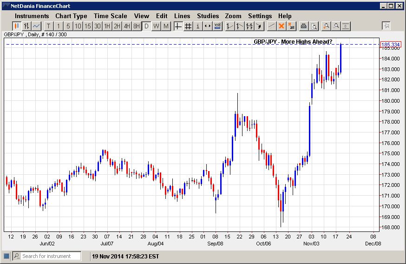
Task: Set the 15 minute timeframe button
Action: click(88, 26)
